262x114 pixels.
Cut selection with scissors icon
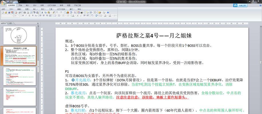tap(42, 13)
